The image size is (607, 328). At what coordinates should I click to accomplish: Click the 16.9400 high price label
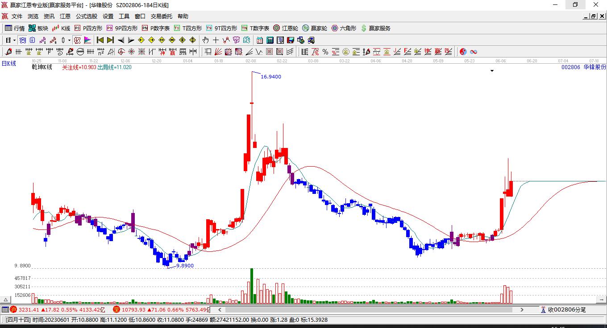[x=271, y=77]
